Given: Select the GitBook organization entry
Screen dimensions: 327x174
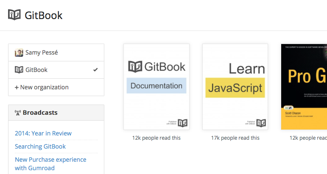Looking at the screenshot, I should tap(56, 70).
